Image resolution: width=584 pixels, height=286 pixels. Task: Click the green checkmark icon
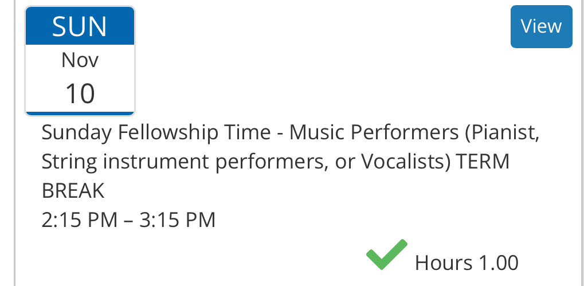(x=386, y=255)
